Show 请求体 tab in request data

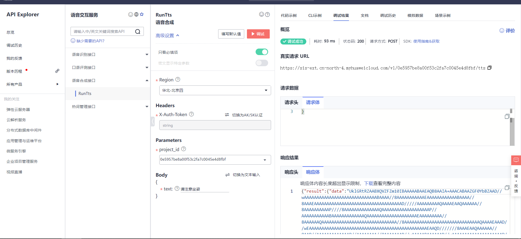[313, 103]
